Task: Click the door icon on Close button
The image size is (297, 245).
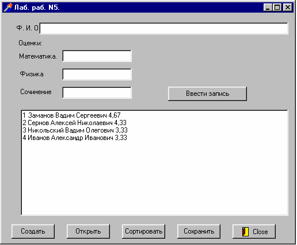Action: point(245,232)
